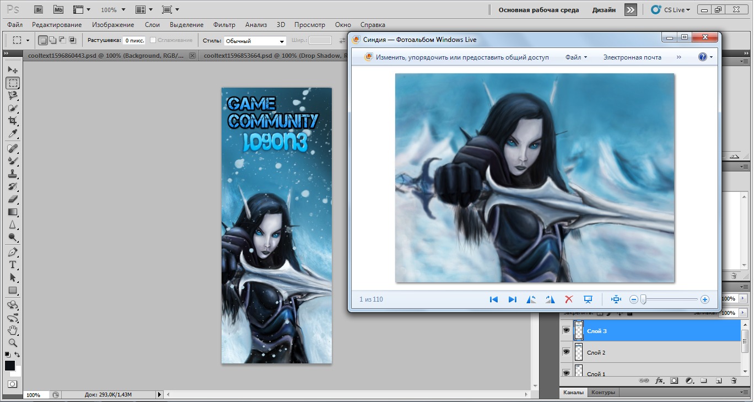Select the Brush tool
Image resolution: width=754 pixels, height=402 pixels.
point(13,161)
